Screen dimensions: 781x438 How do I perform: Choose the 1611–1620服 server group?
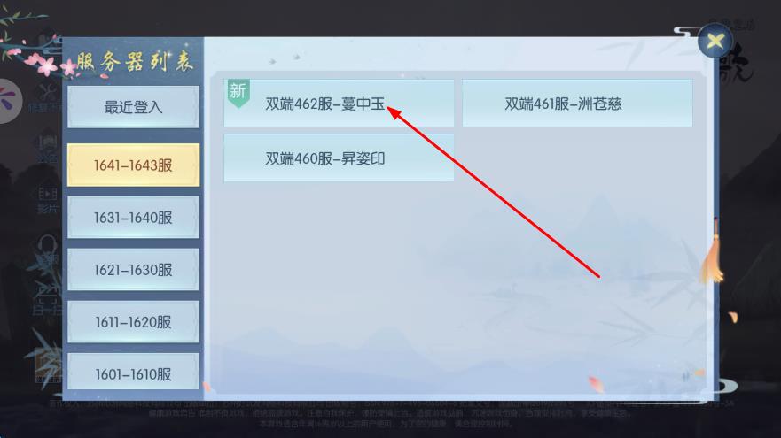[134, 322]
